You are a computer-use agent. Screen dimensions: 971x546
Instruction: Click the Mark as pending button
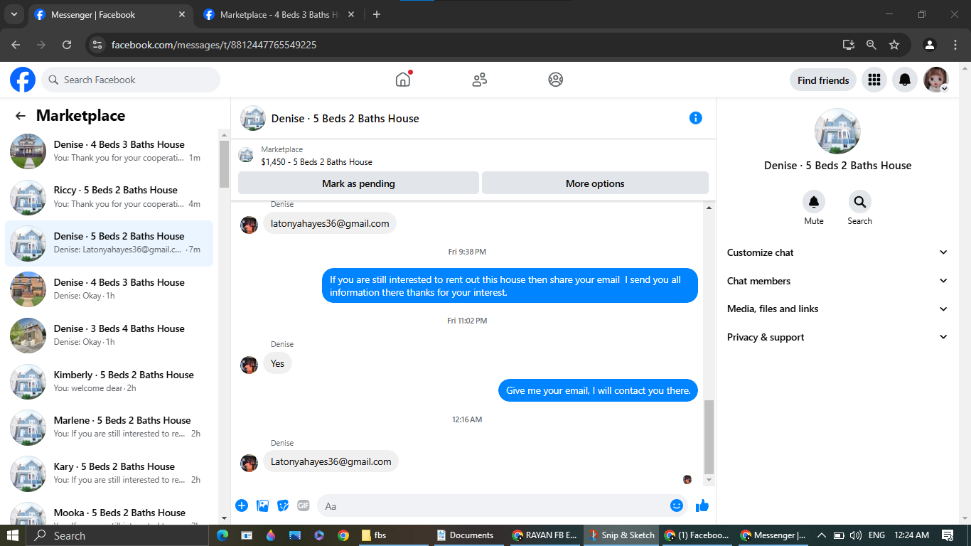click(358, 183)
